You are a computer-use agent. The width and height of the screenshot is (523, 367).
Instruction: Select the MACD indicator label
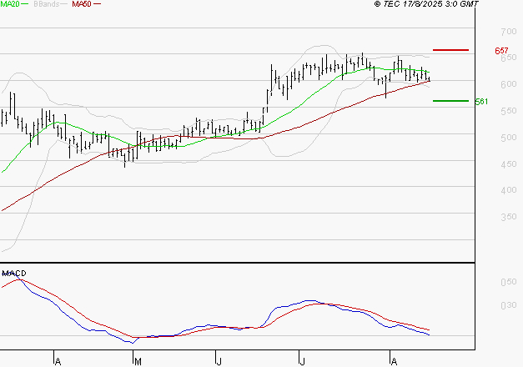[x=13, y=274]
